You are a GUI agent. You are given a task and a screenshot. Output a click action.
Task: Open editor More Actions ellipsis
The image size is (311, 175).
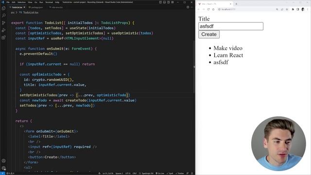(192, 7)
